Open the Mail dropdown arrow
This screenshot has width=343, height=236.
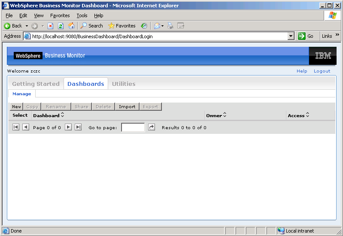pos(162,26)
